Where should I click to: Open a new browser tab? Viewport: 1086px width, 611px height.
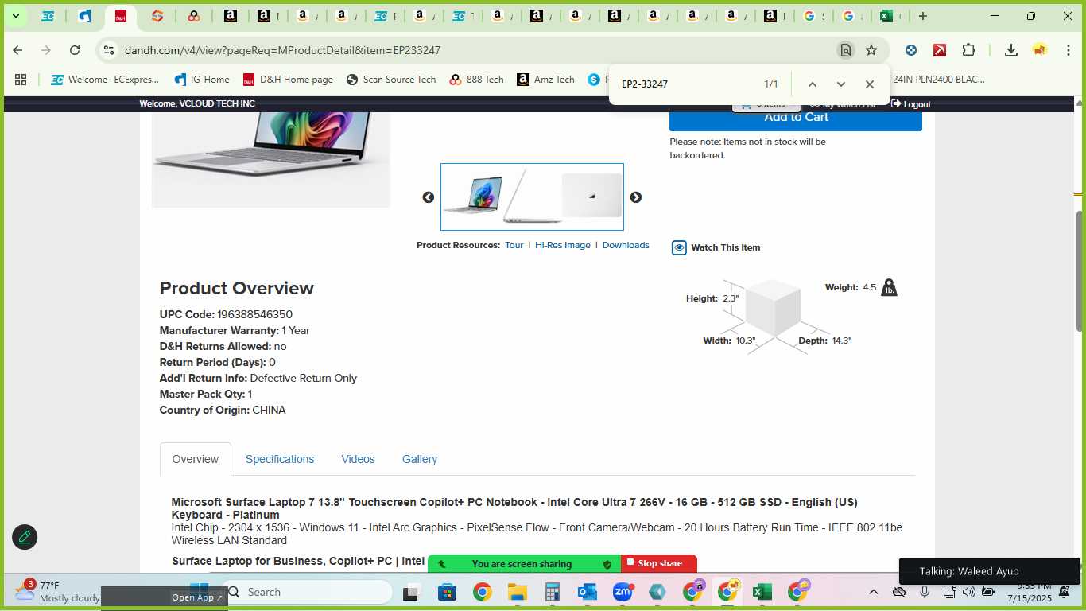(x=923, y=16)
